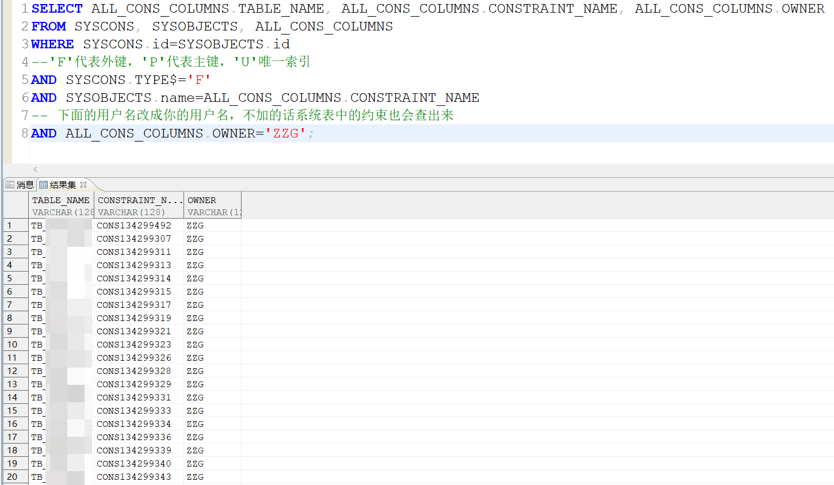Select the cell CONS134299321

pyautogui.click(x=139, y=331)
